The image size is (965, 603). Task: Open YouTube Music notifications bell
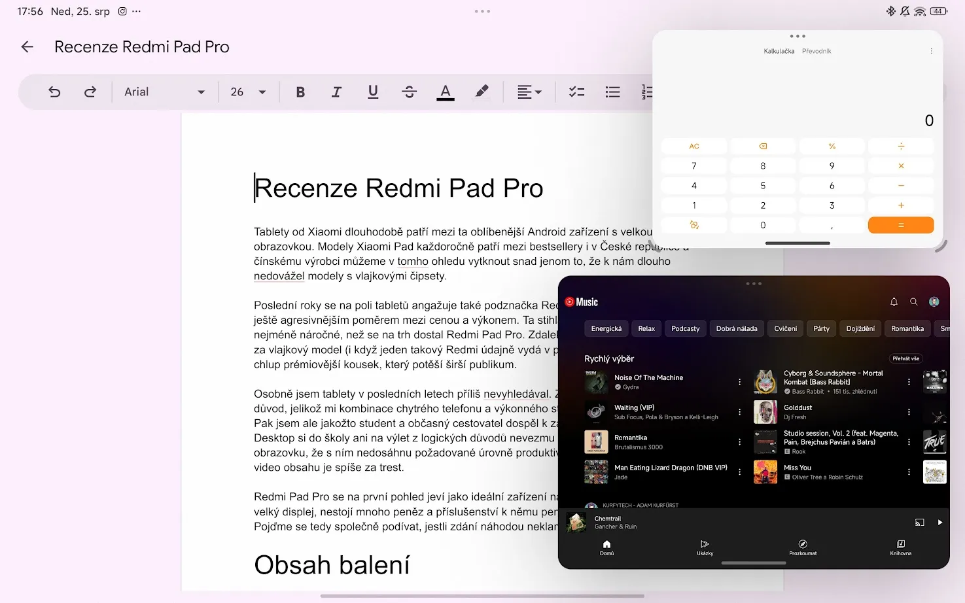(x=894, y=302)
